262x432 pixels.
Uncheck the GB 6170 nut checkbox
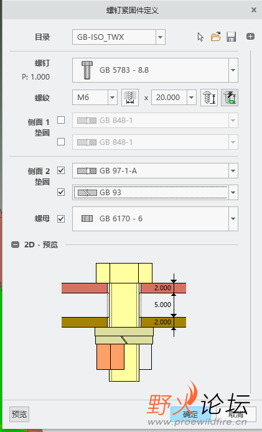pyautogui.click(x=61, y=219)
